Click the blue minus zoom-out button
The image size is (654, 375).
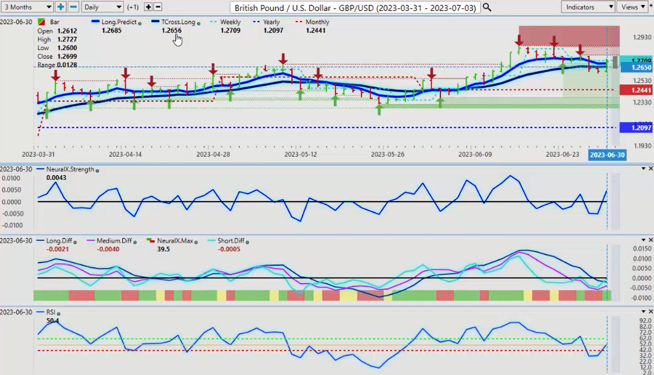tap(73, 7)
